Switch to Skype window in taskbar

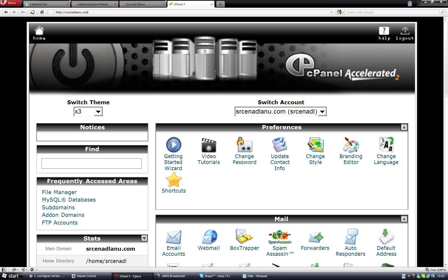[x=218, y=276]
